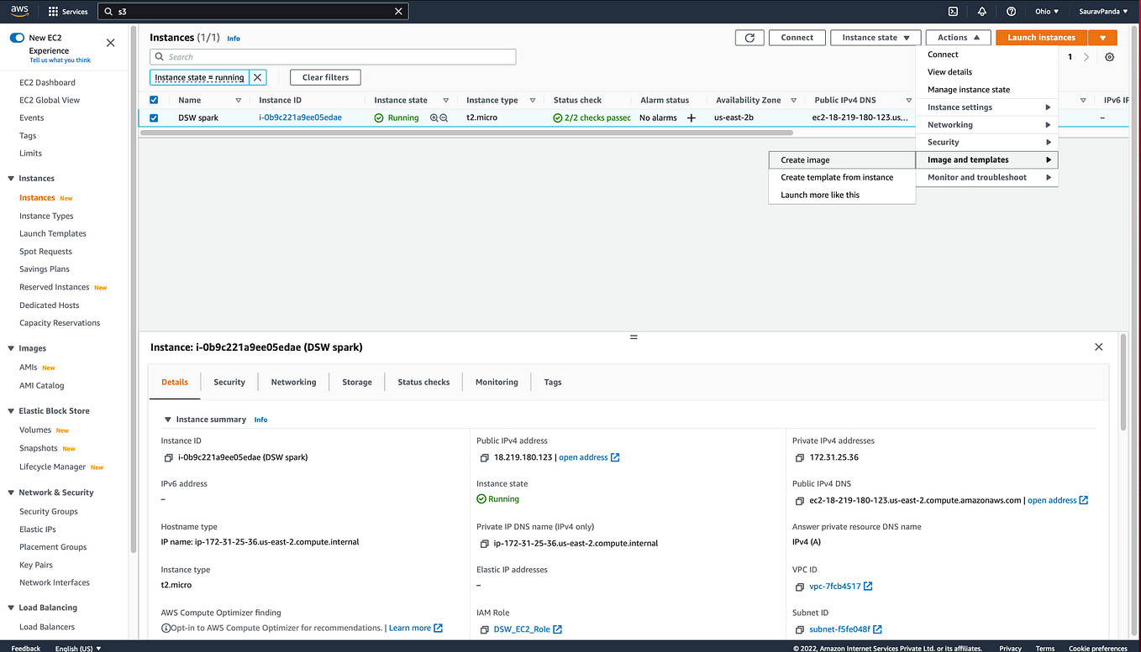1141x652 pixels.
Task: Toggle the select-all header checkbox
Action: pos(154,100)
